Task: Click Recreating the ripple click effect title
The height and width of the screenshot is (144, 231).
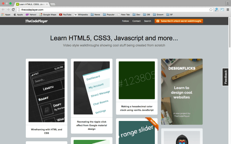Action: pyautogui.click(x=92, y=125)
